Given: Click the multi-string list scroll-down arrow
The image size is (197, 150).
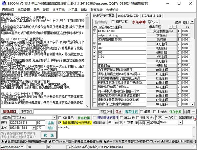Looking at the screenshot, I should click(x=192, y=104).
